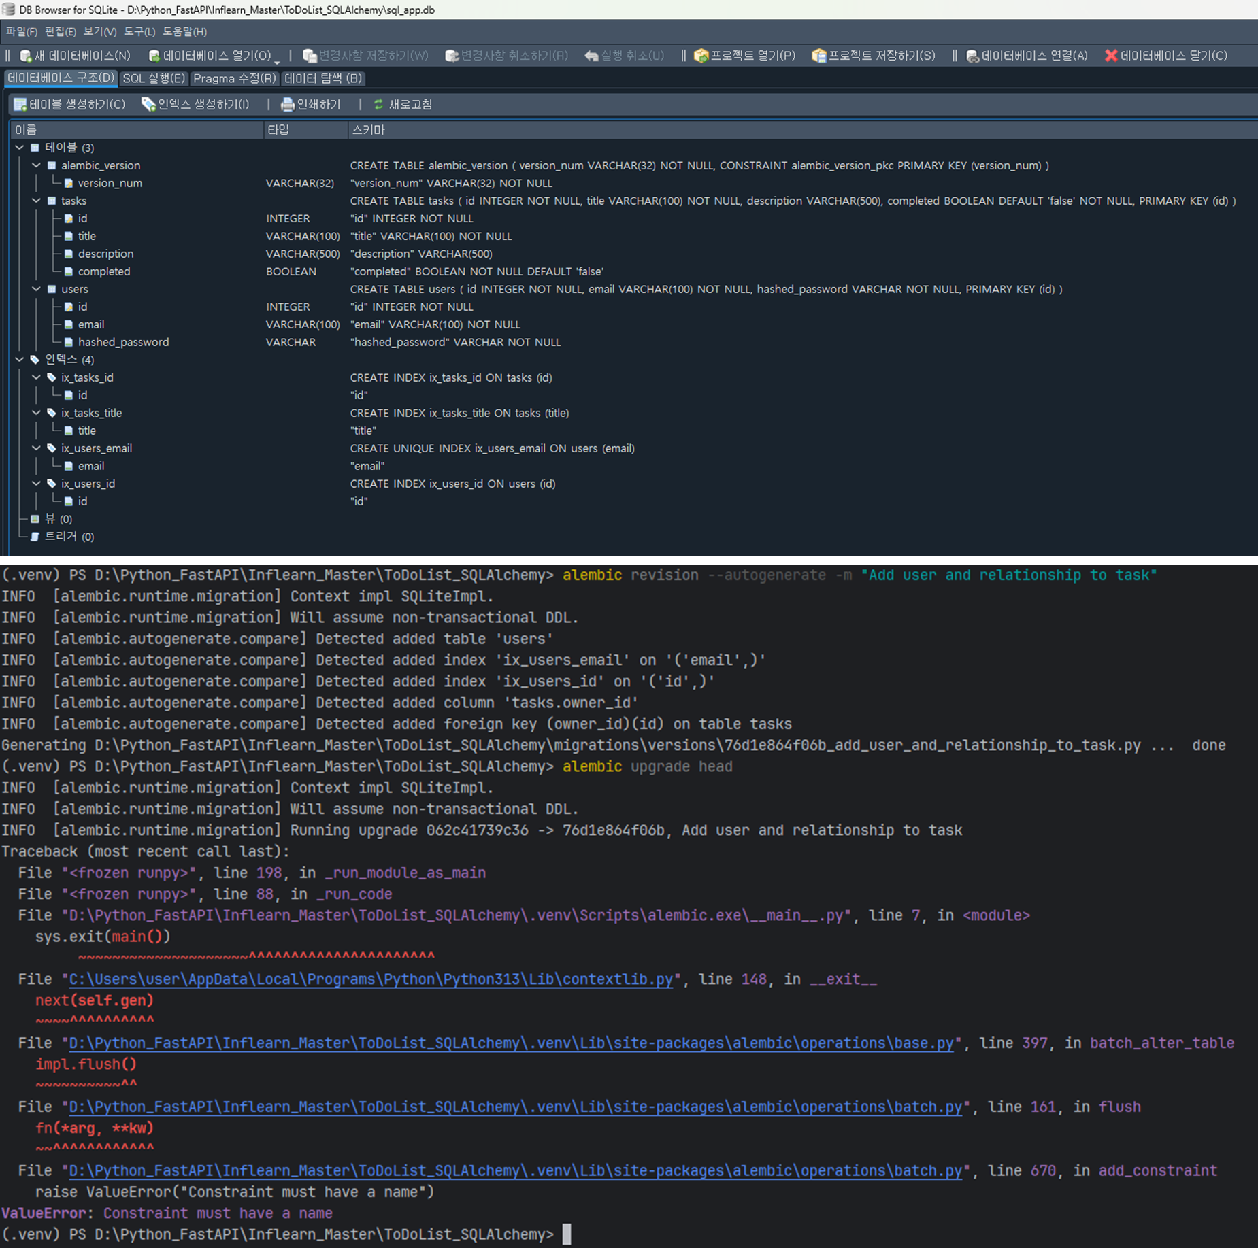Screen dimensions: 1258x1248
Task: Click the Write Changes (변경사항 저장하기) icon
Action: [x=310, y=56]
